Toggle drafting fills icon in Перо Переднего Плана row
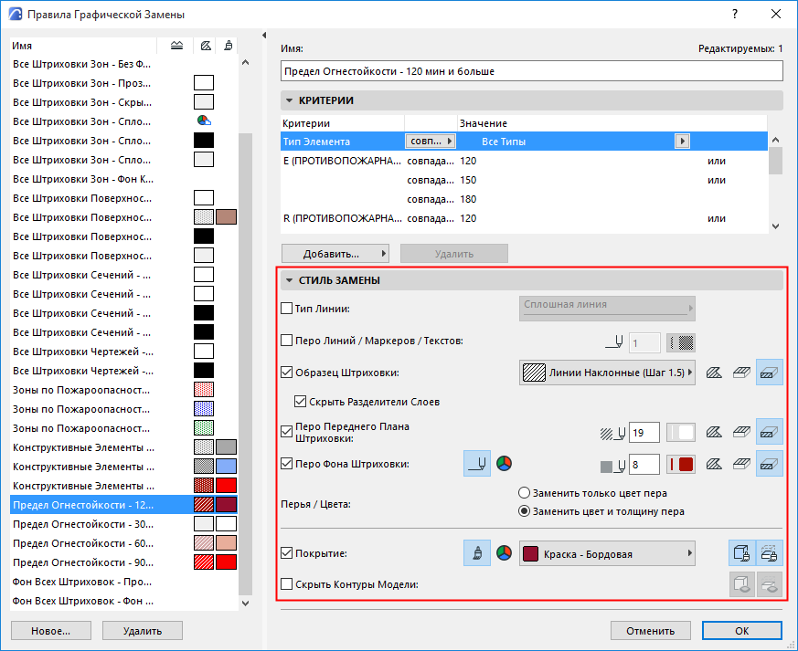 (714, 433)
